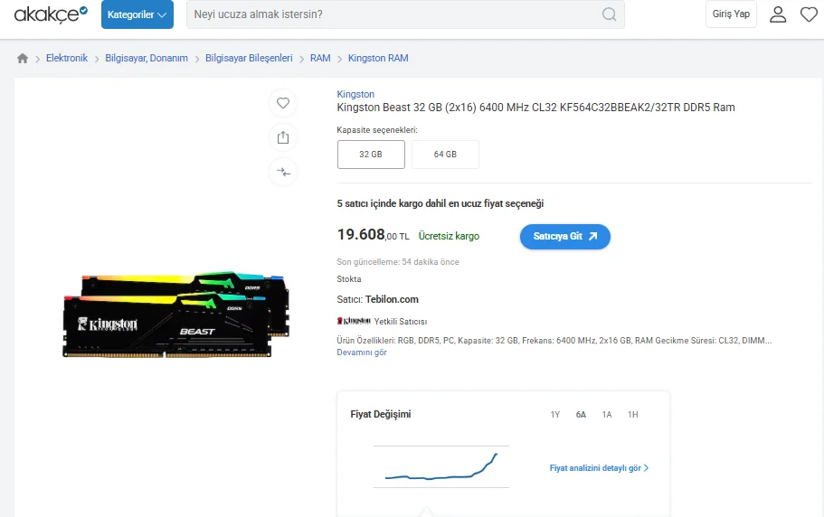This screenshot has width=824, height=517.
Task: Open the user account icon
Action: tap(778, 14)
